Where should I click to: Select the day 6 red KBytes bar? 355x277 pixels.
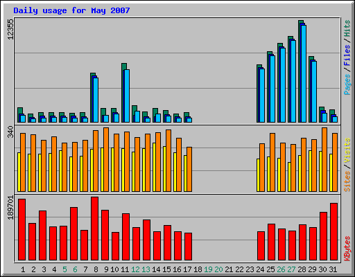73,234
